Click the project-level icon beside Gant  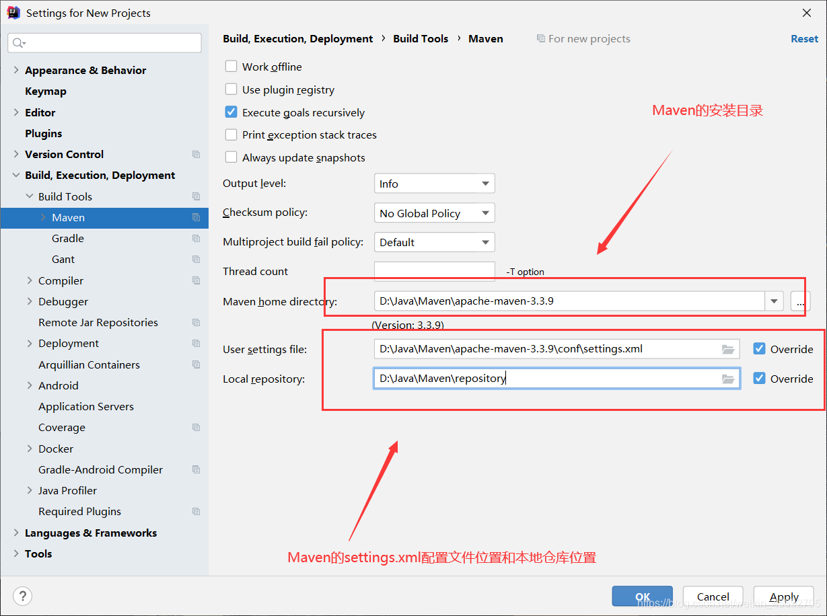click(196, 260)
